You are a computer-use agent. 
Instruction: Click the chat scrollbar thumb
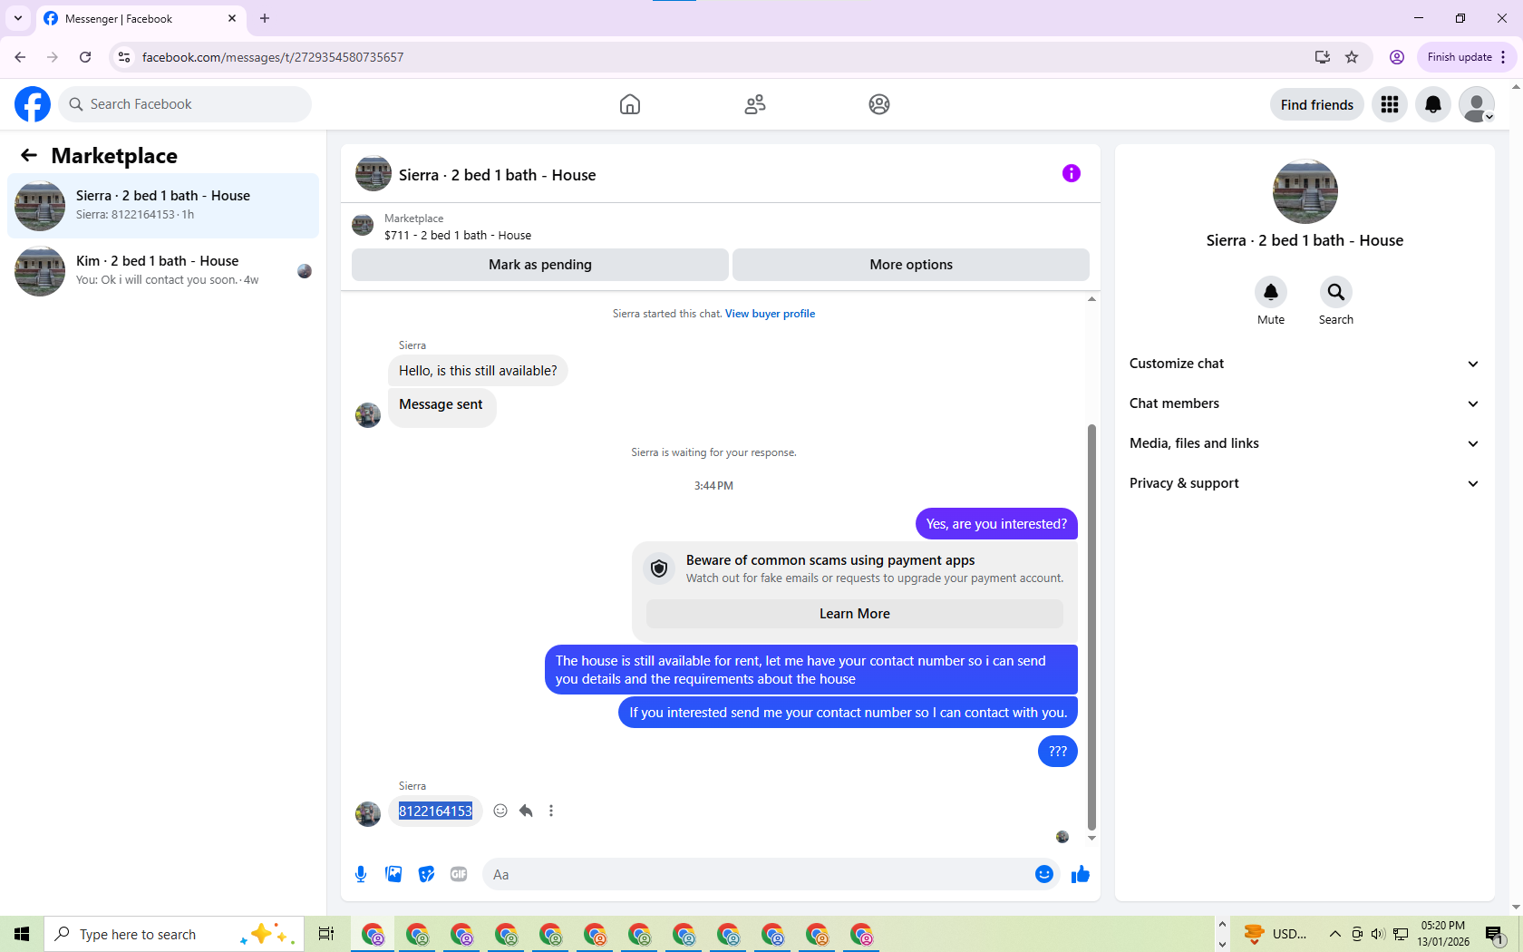pyautogui.click(x=1092, y=626)
